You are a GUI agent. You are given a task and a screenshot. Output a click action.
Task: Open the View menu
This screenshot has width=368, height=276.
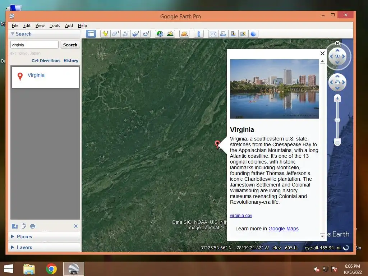coord(40,26)
